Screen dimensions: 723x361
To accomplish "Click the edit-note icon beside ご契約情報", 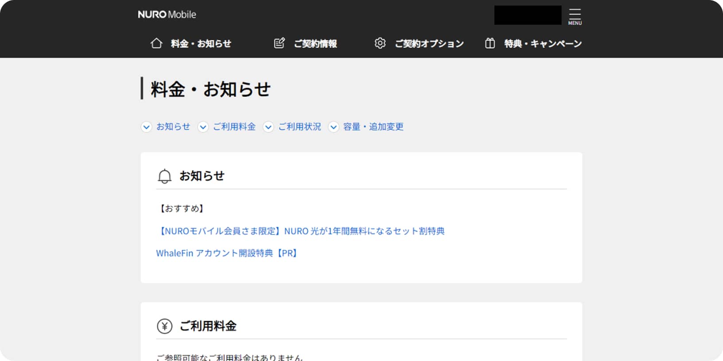I will 280,43.
